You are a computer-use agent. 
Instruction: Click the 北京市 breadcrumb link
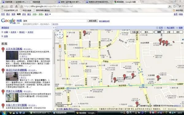pos(13,32)
